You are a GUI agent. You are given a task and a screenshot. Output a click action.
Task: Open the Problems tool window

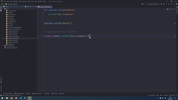47,94
